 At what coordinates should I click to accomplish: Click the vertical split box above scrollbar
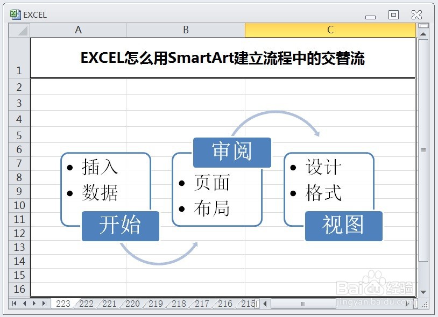tap(423, 26)
